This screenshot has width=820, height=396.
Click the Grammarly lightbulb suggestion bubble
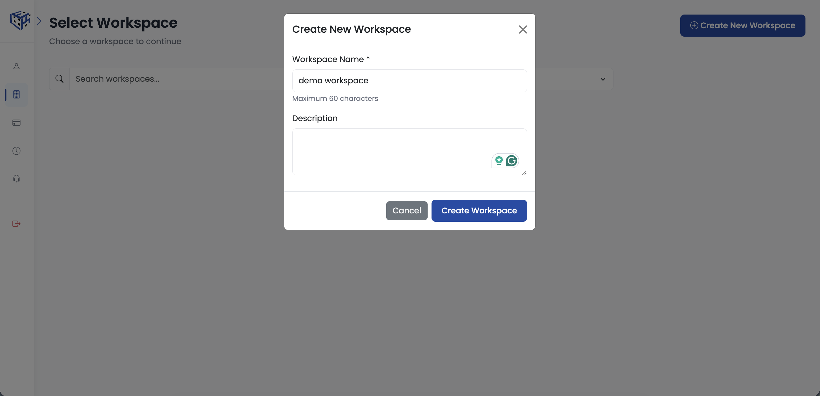click(x=499, y=161)
